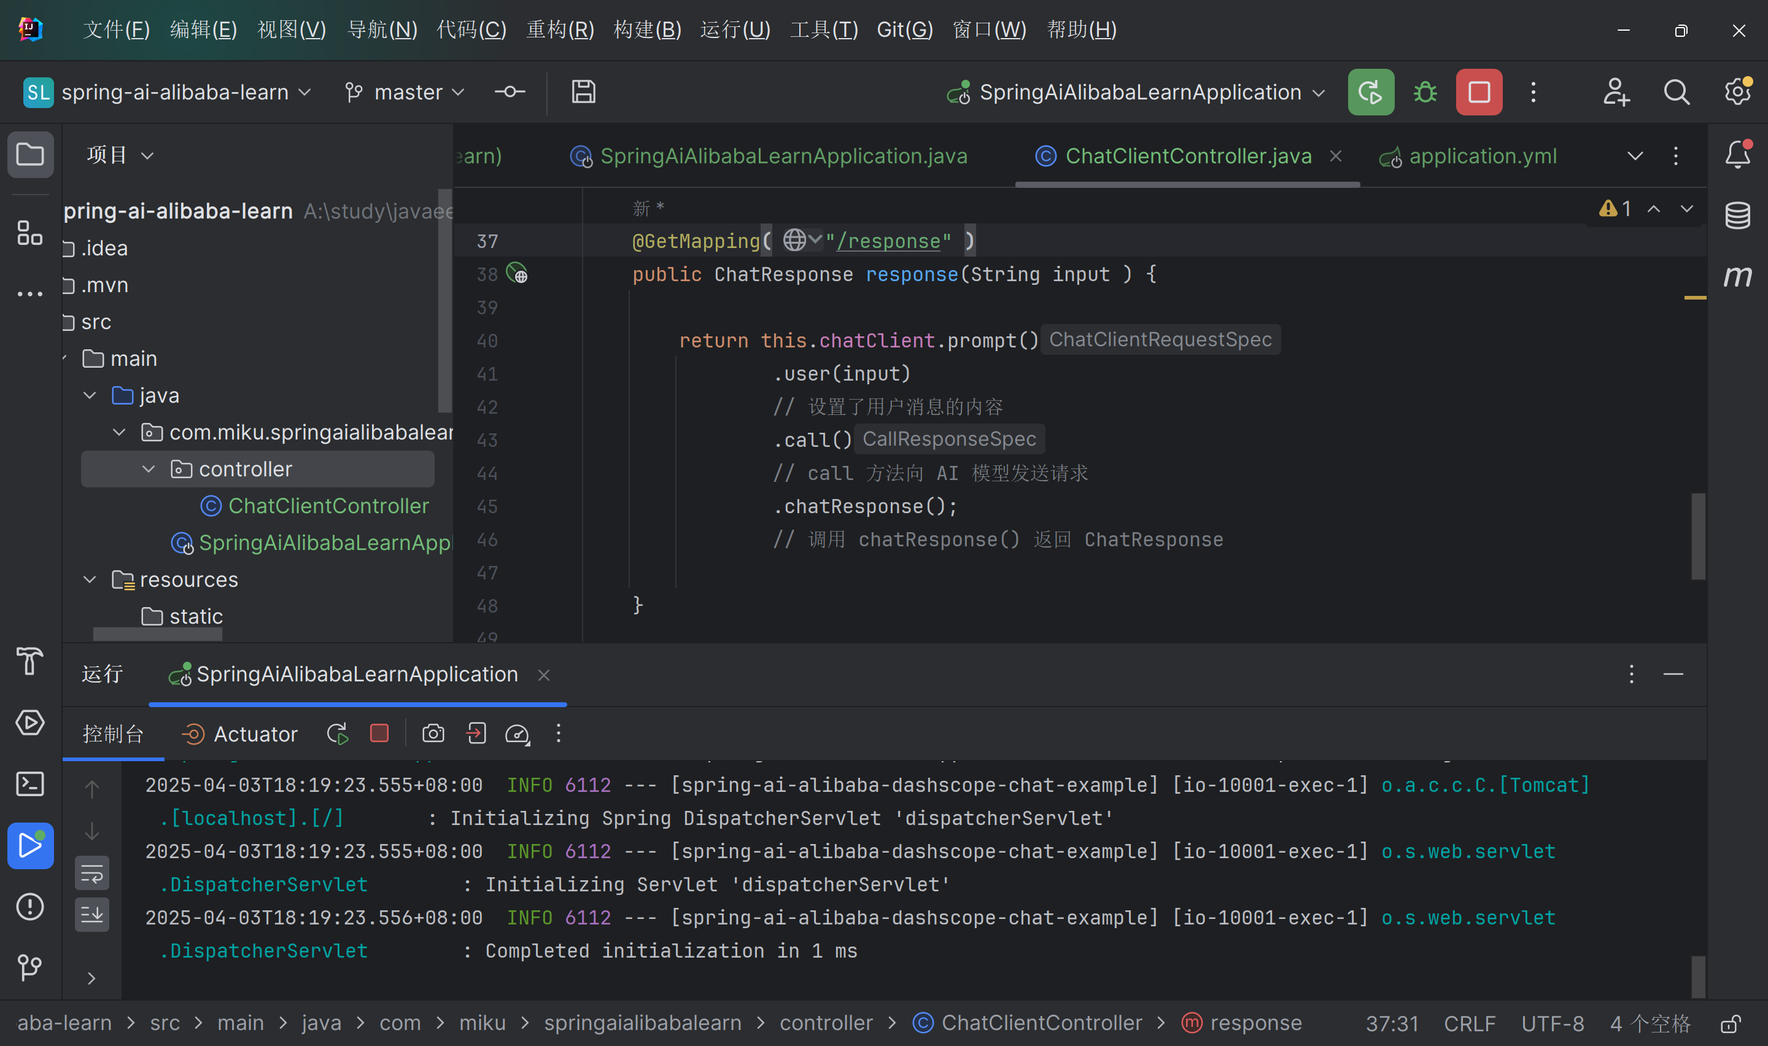Stop the running application with the red square
This screenshot has width=1768, height=1046.
(x=1478, y=91)
